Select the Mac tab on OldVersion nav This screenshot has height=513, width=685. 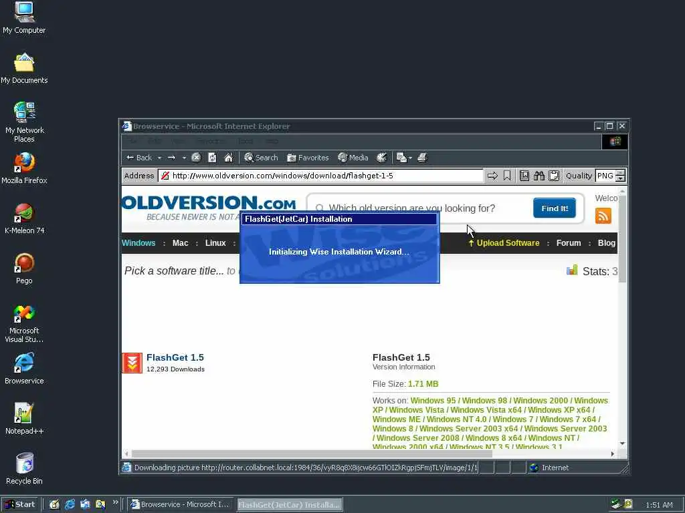(x=181, y=243)
